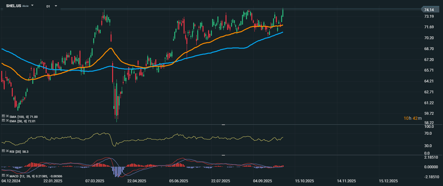This screenshot has height=186, width=443.
Task: Open the RSI indicator settings icon
Action: [x=3, y=151]
